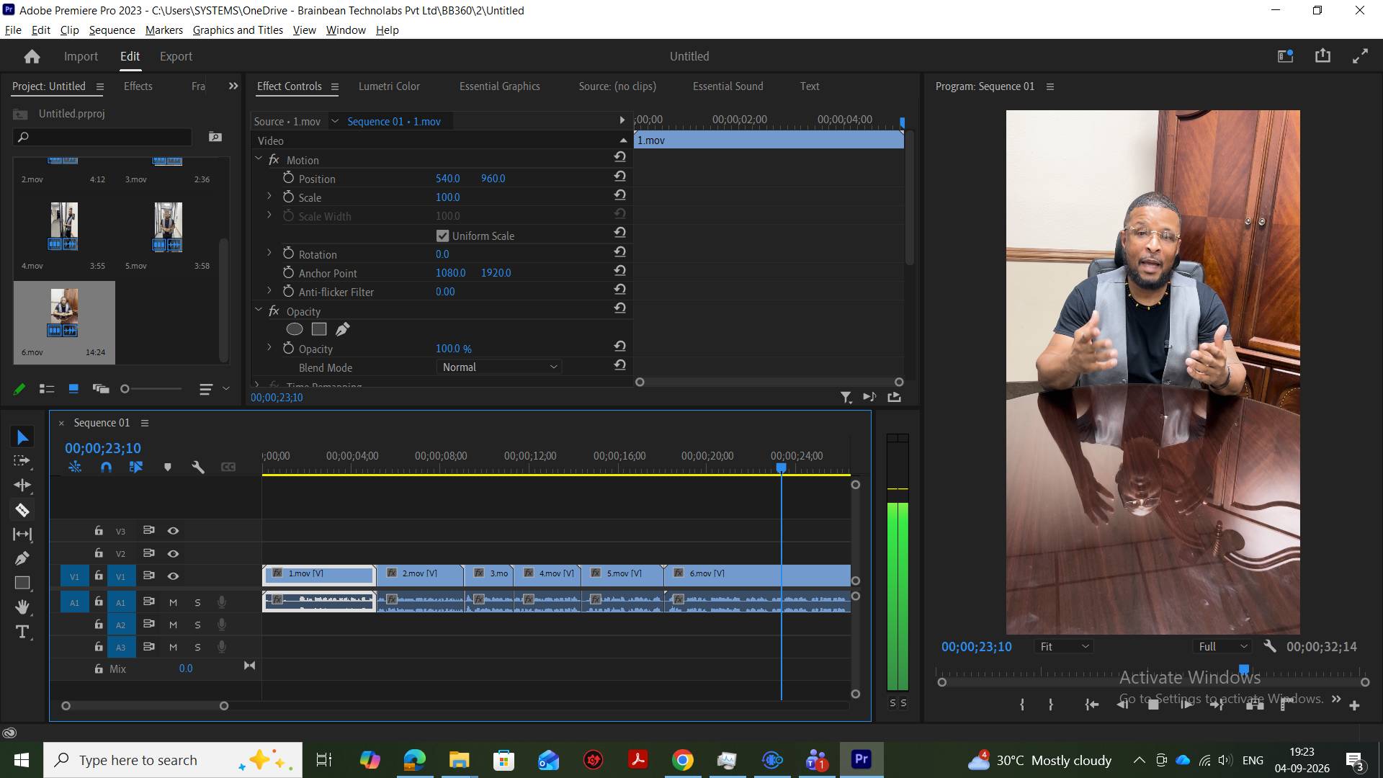Open the Fit zoom level dropdown
The image size is (1383, 778).
tap(1064, 647)
